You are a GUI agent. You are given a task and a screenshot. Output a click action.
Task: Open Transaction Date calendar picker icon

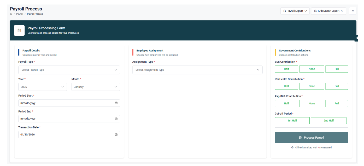(116, 135)
